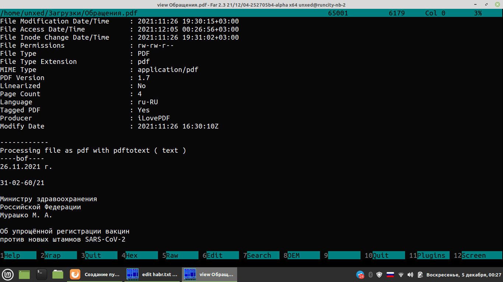Click the "Page Count" label
503x282 pixels.
point(20,94)
